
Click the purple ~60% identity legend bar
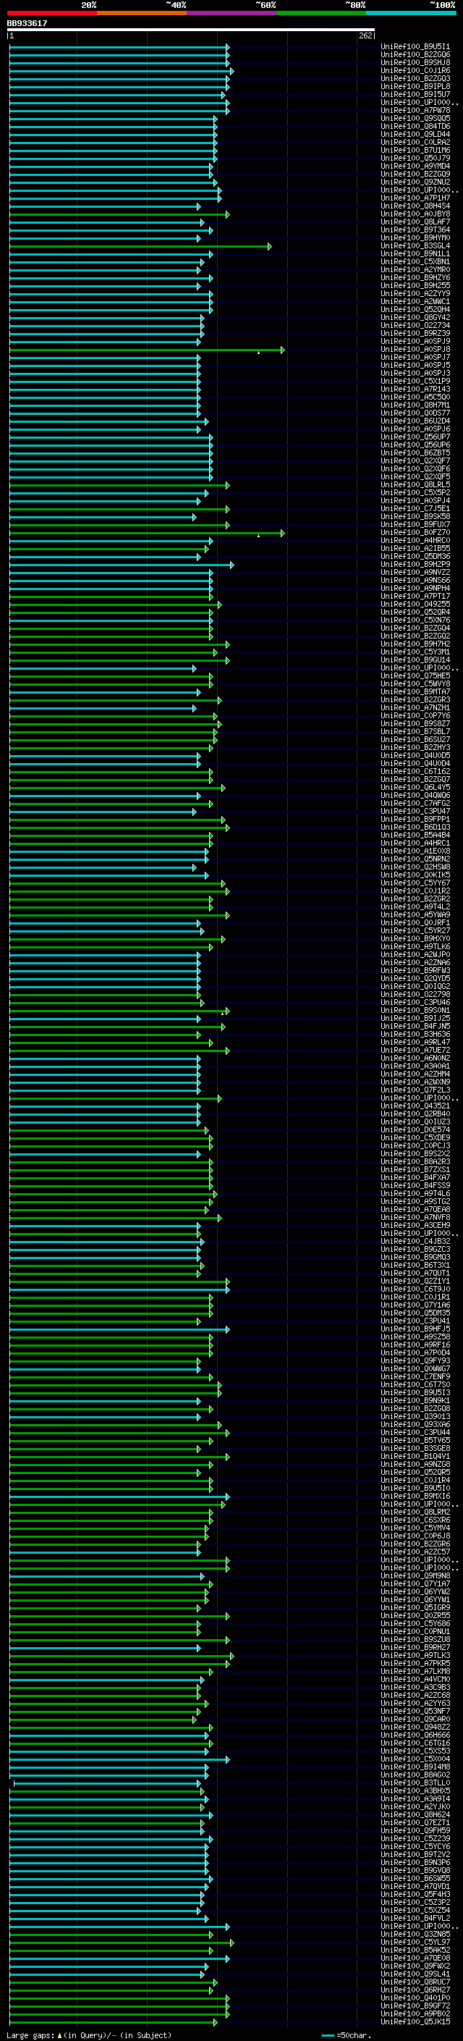231,13
